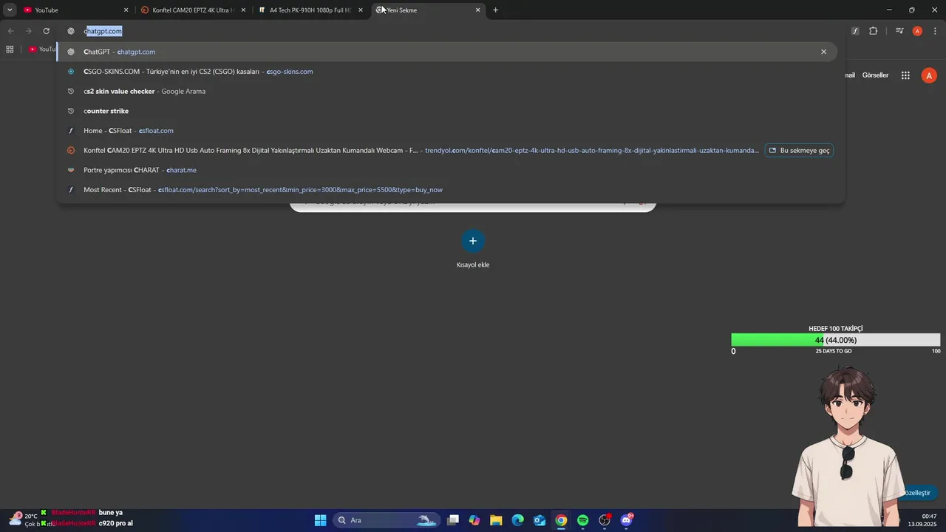Go back with the browser back arrow
The height and width of the screenshot is (532, 946).
click(x=11, y=31)
